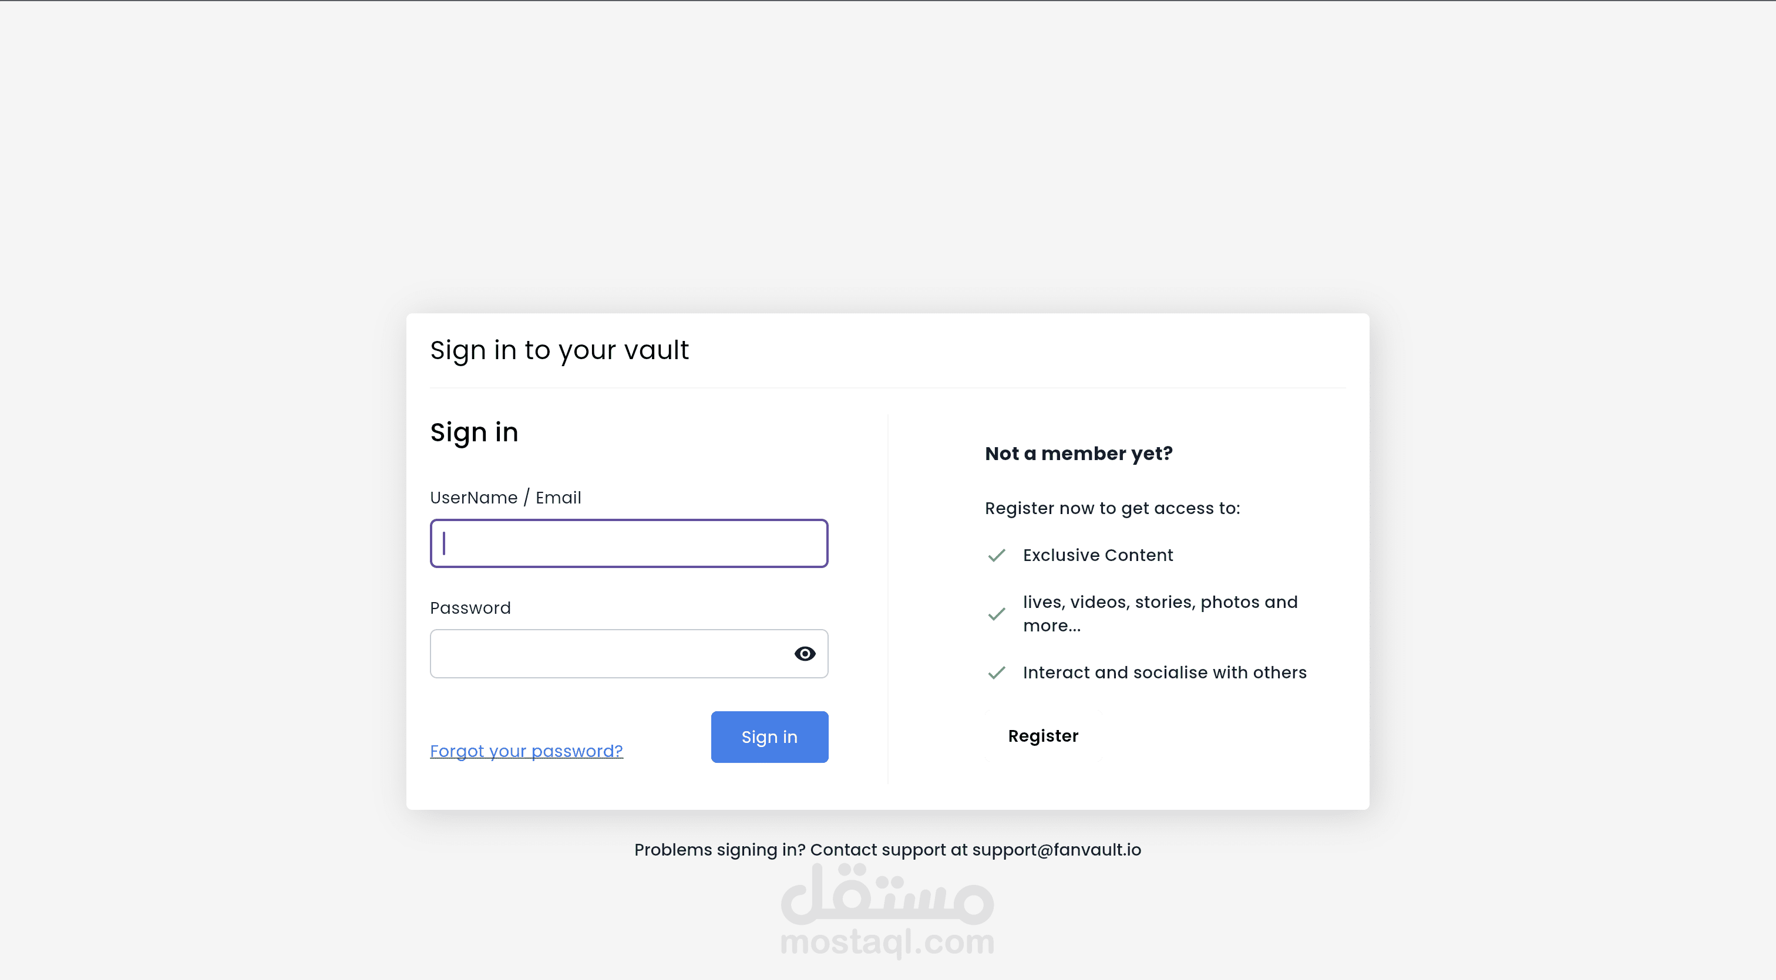1776x980 pixels.
Task: Click the Register button
Action: (1043, 735)
